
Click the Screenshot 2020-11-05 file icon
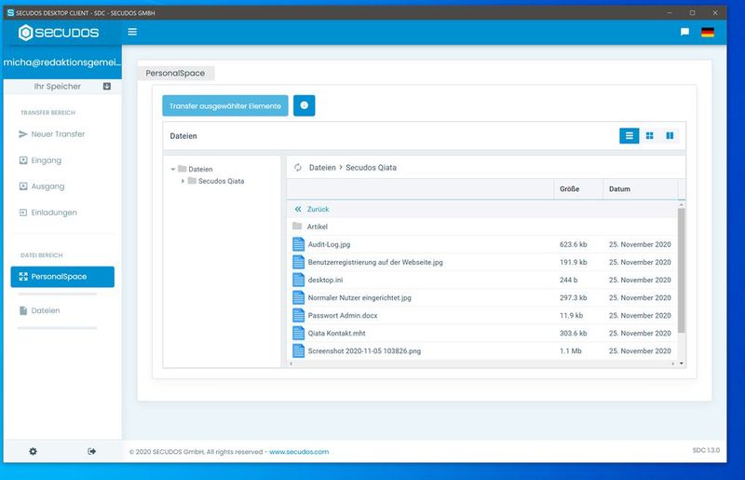[298, 350]
